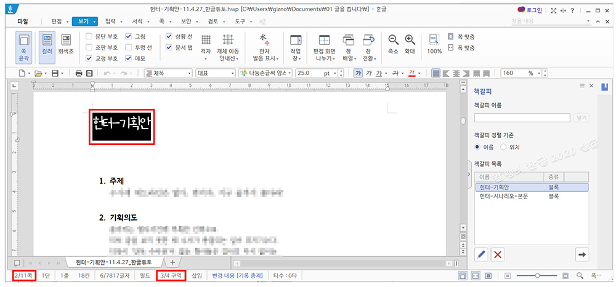Screen dimensions: 616x287
Task: Select the 위치 sort radio button
Action: [503, 147]
